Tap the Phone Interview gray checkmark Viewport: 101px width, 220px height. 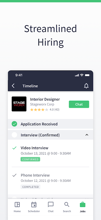[x=14, y=175]
